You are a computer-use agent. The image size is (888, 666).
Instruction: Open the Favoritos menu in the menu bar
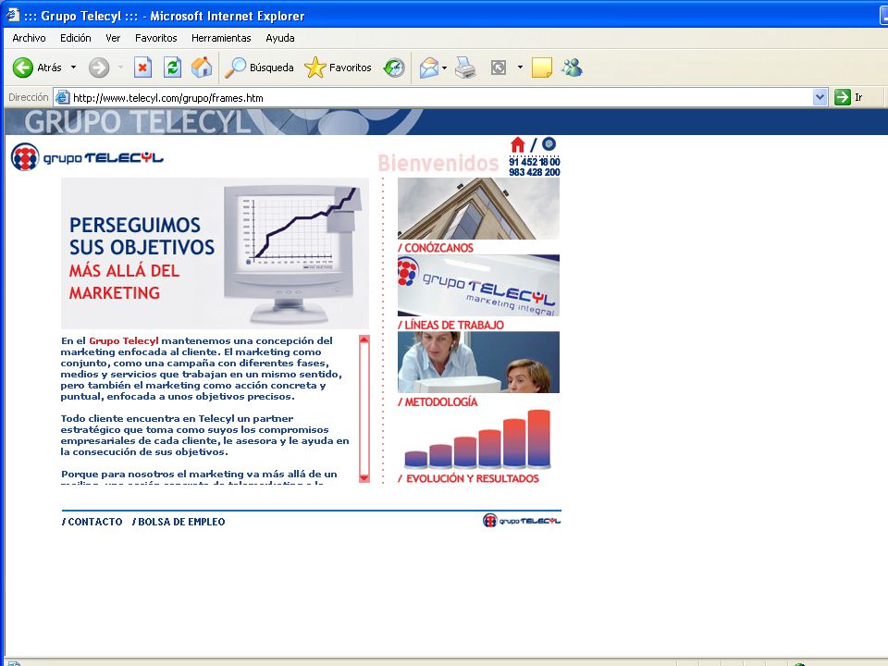(155, 38)
